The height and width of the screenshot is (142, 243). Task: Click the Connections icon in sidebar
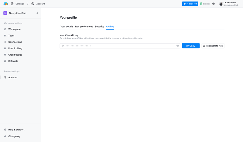pos(5,42)
